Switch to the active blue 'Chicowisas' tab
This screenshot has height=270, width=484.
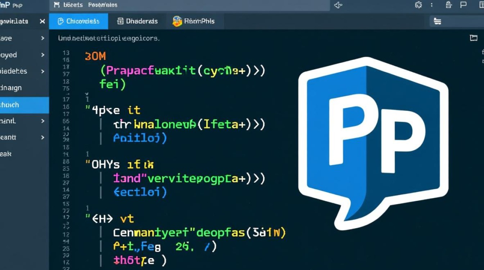[79, 21]
